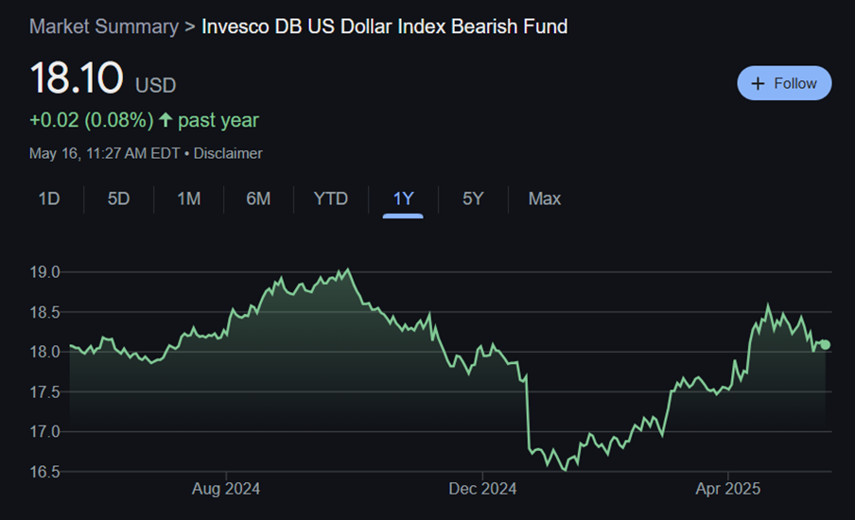Switch to the 5Y range tab

tap(473, 199)
